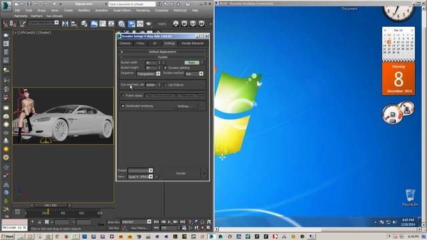Toggle the Frame stamp checkbox

point(123,95)
